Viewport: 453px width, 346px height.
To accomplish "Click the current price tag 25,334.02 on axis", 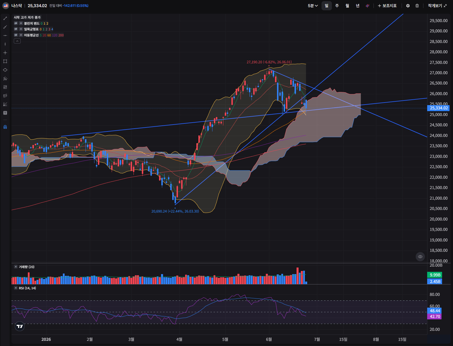I will [x=439, y=108].
